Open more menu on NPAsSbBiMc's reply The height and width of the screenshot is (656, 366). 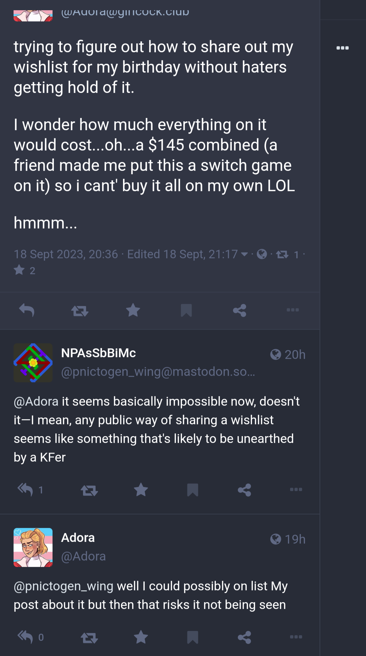pos(296,490)
